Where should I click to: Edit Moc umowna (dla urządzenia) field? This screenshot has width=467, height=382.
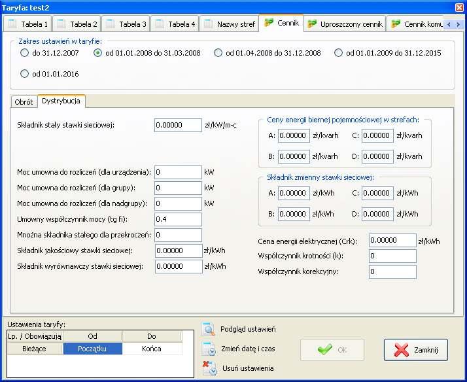178,172
